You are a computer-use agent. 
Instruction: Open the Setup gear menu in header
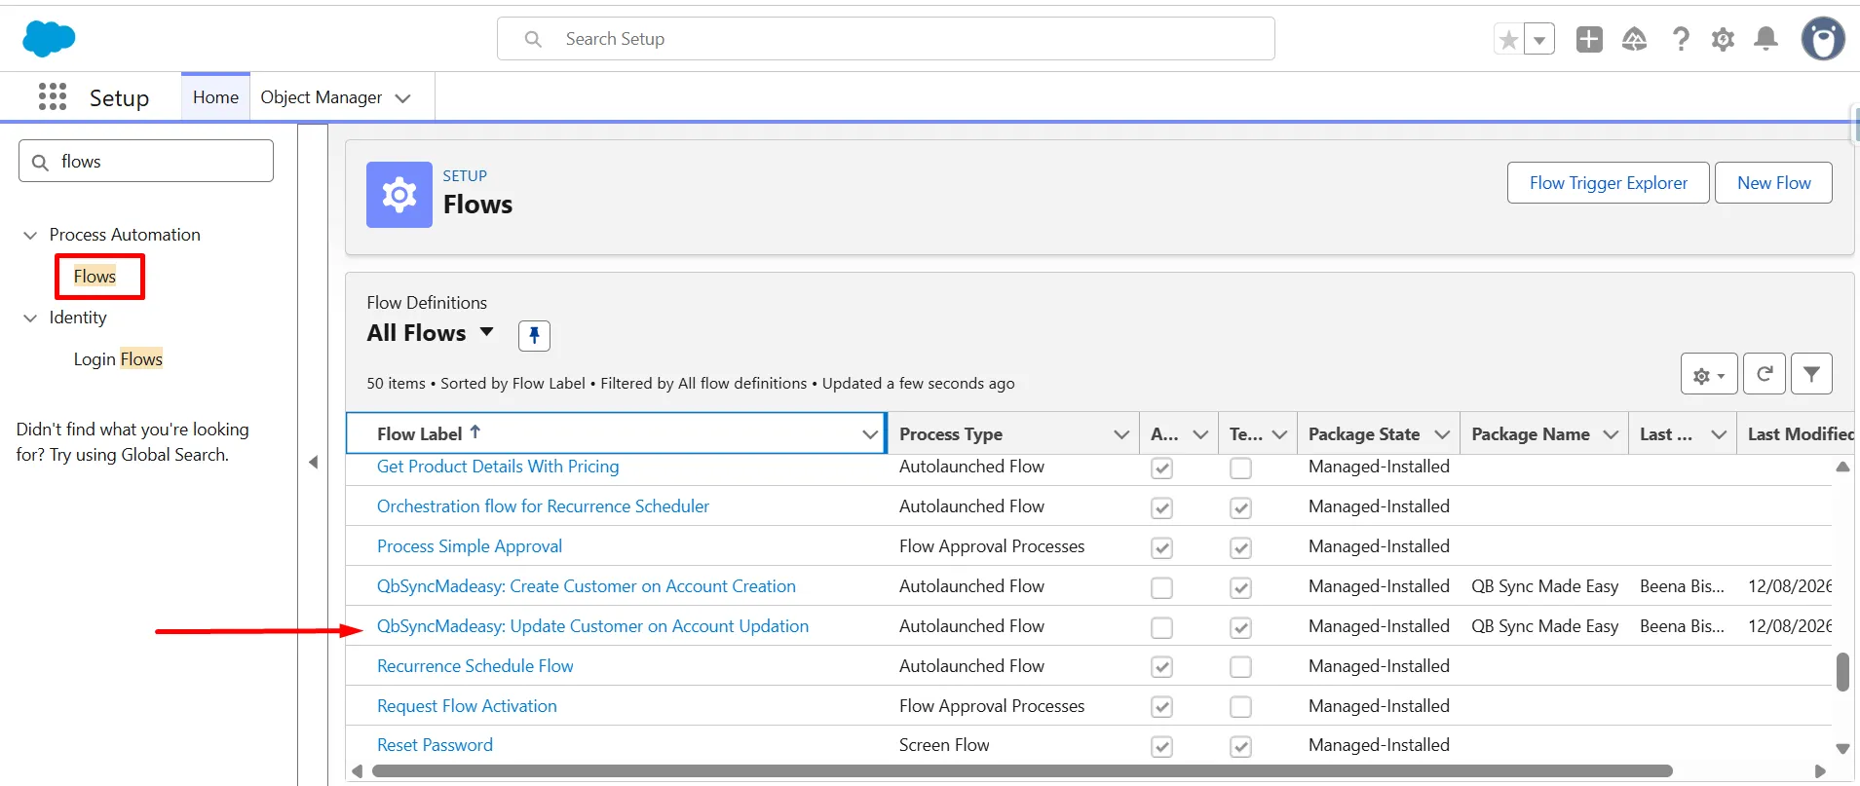1723,39
